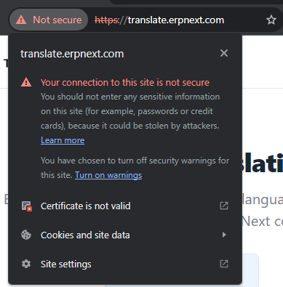
Task: Open certificate details via external-link icon
Action: tap(224, 206)
